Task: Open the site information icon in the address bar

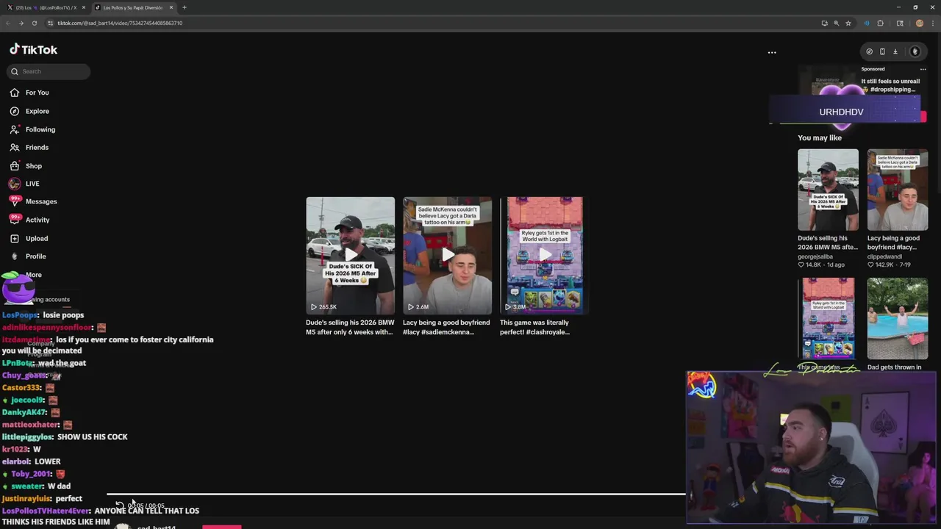Action: click(x=50, y=23)
